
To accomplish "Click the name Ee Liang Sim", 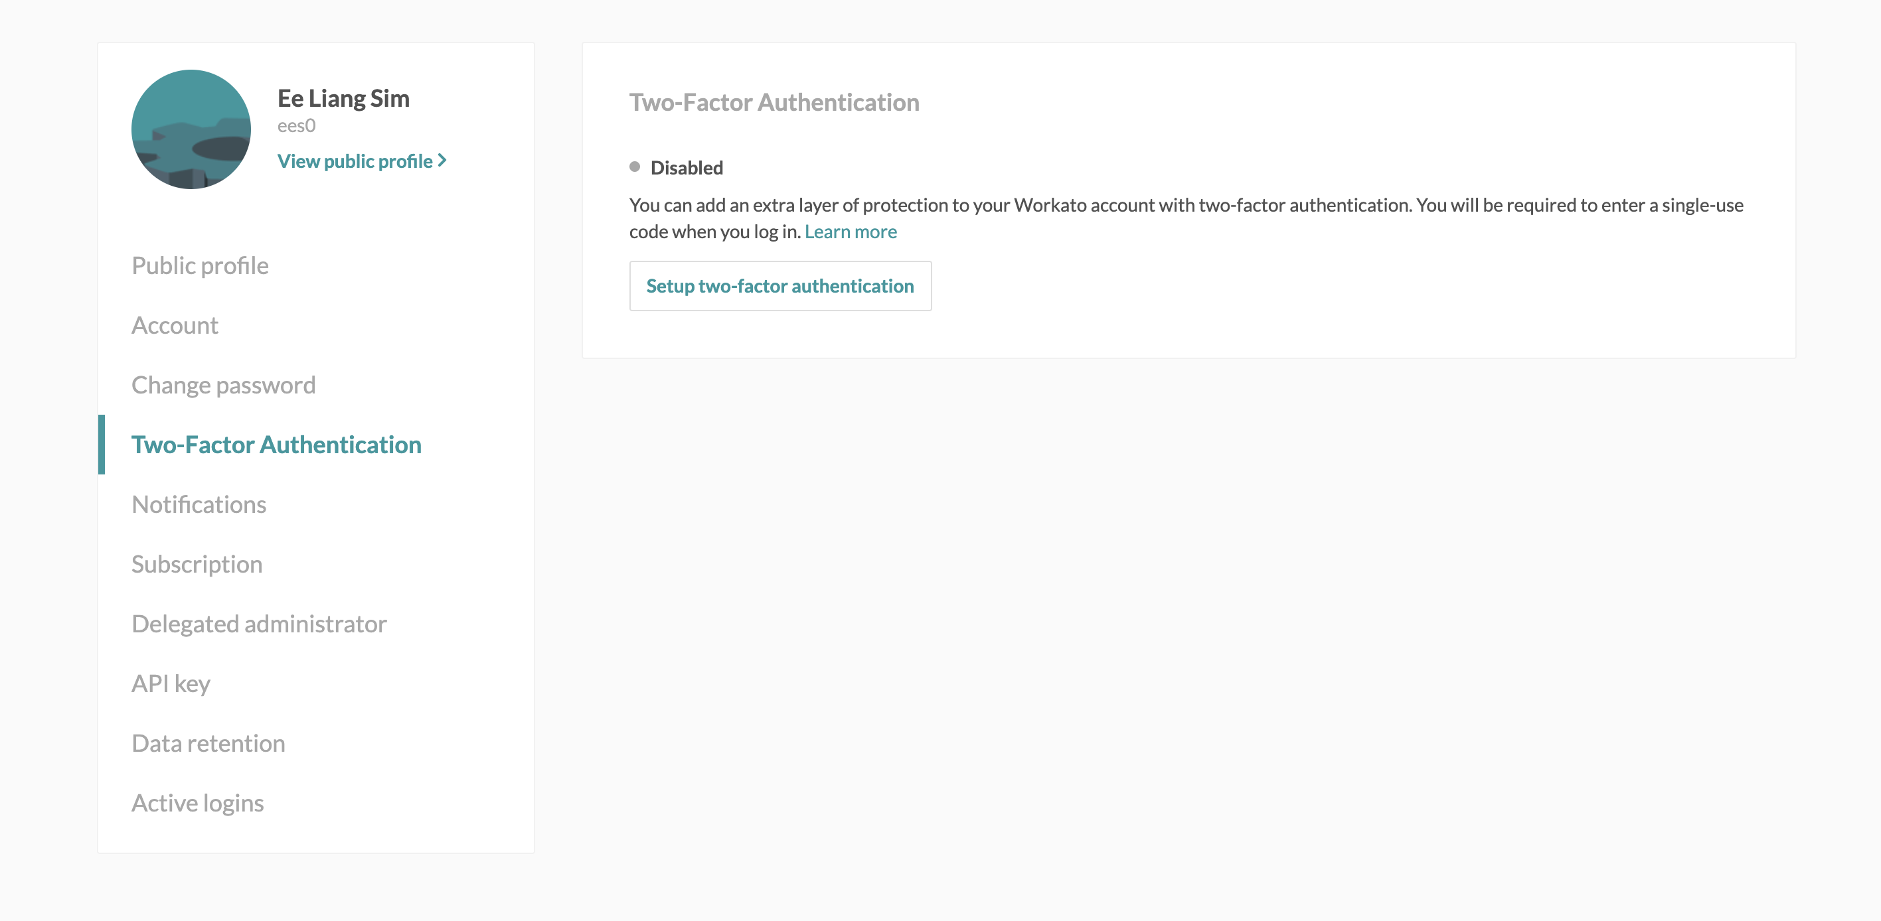I will pos(343,98).
